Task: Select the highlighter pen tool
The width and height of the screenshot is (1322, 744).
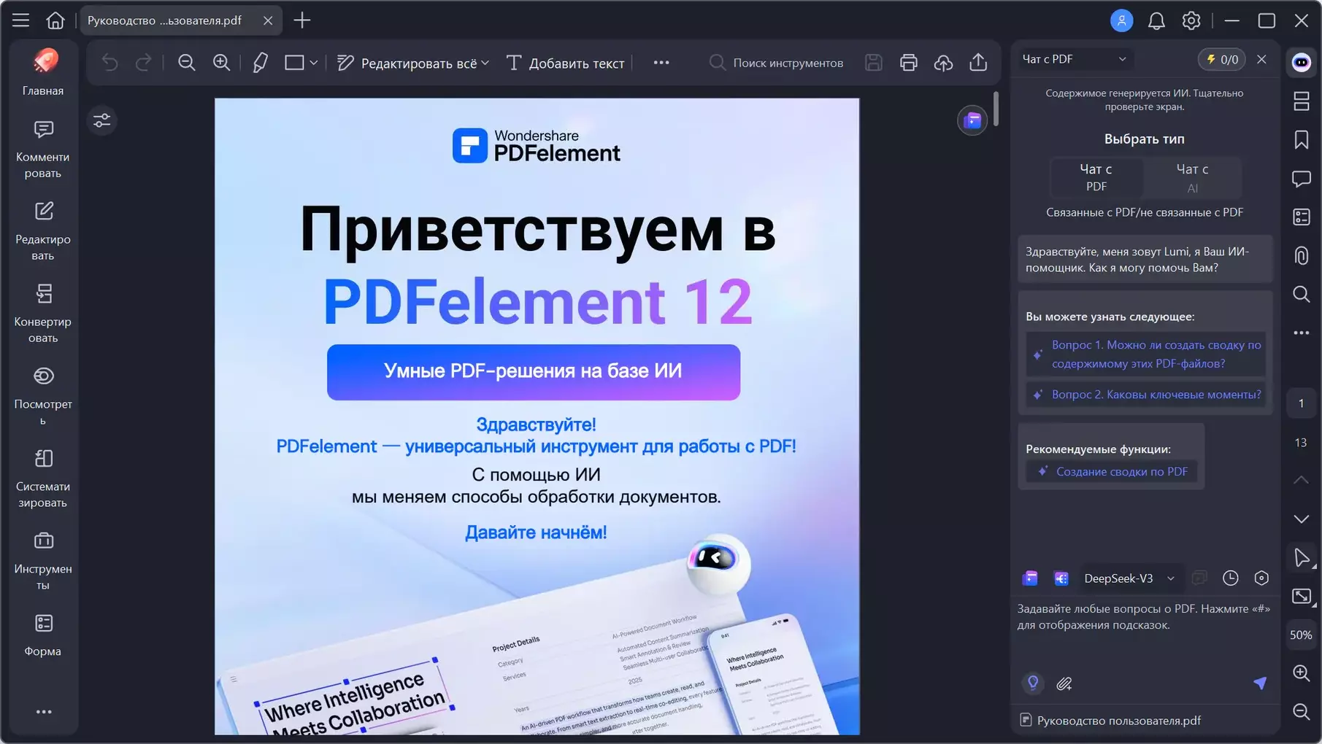Action: click(260, 63)
